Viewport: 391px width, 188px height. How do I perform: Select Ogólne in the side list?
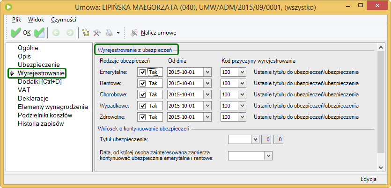(28, 48)
